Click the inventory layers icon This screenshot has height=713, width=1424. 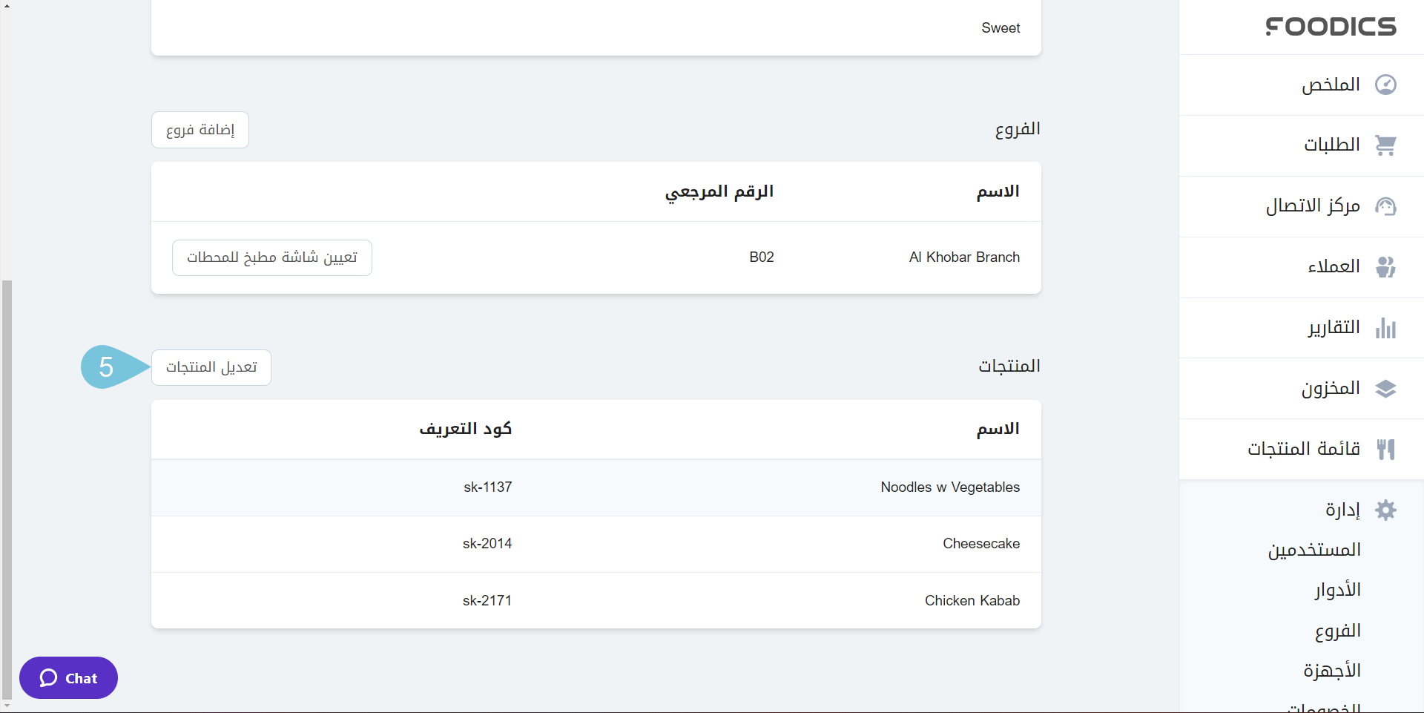[x=1385, y=389]
